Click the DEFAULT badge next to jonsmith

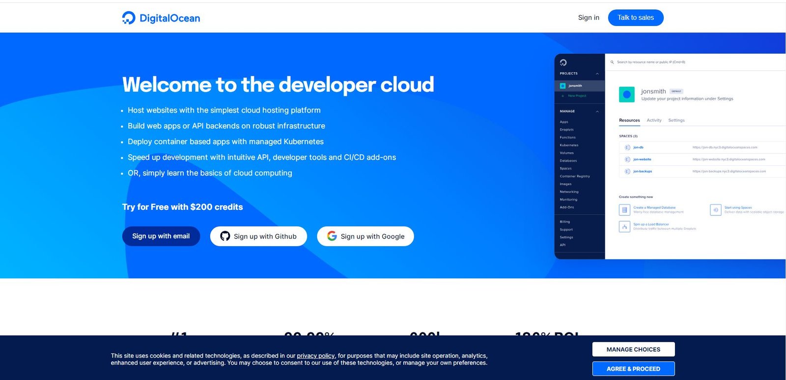click(x=676, y=91)
